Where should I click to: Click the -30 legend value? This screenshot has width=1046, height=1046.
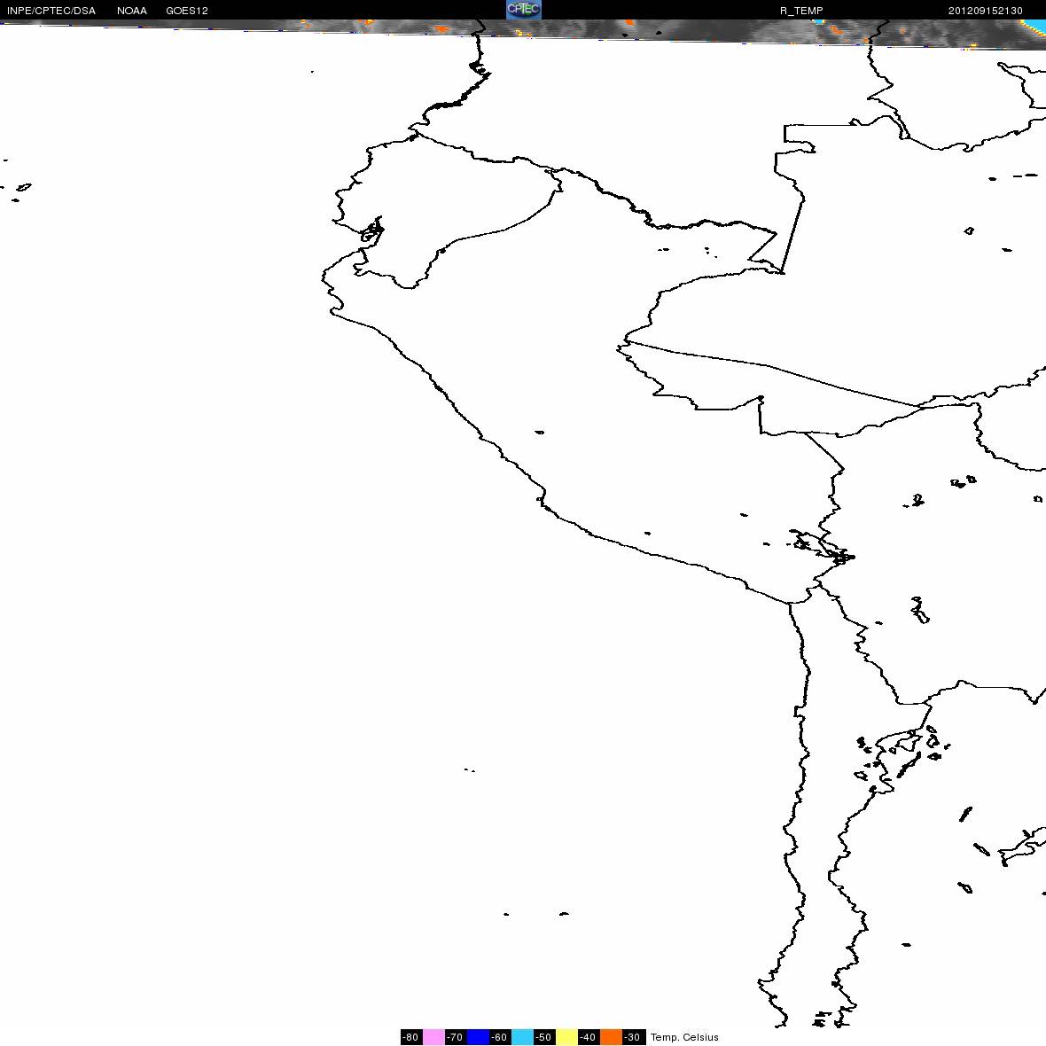[634, 1036]
